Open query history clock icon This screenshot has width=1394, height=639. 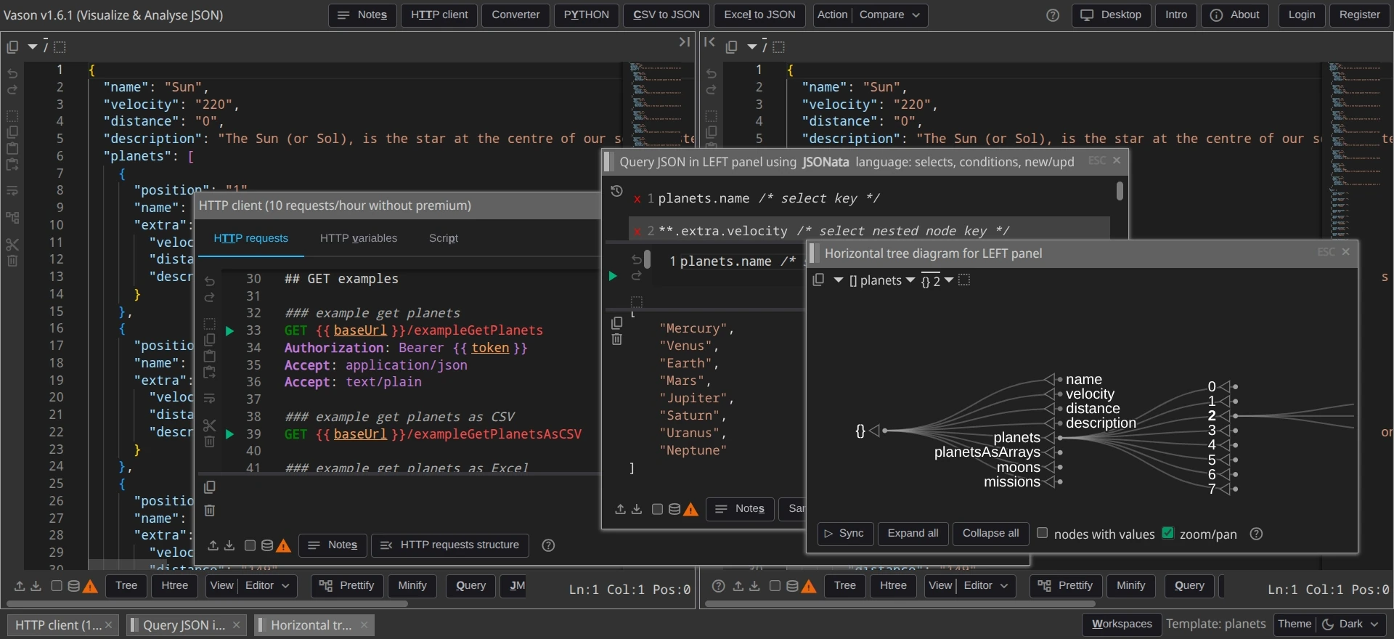(616, 191)
